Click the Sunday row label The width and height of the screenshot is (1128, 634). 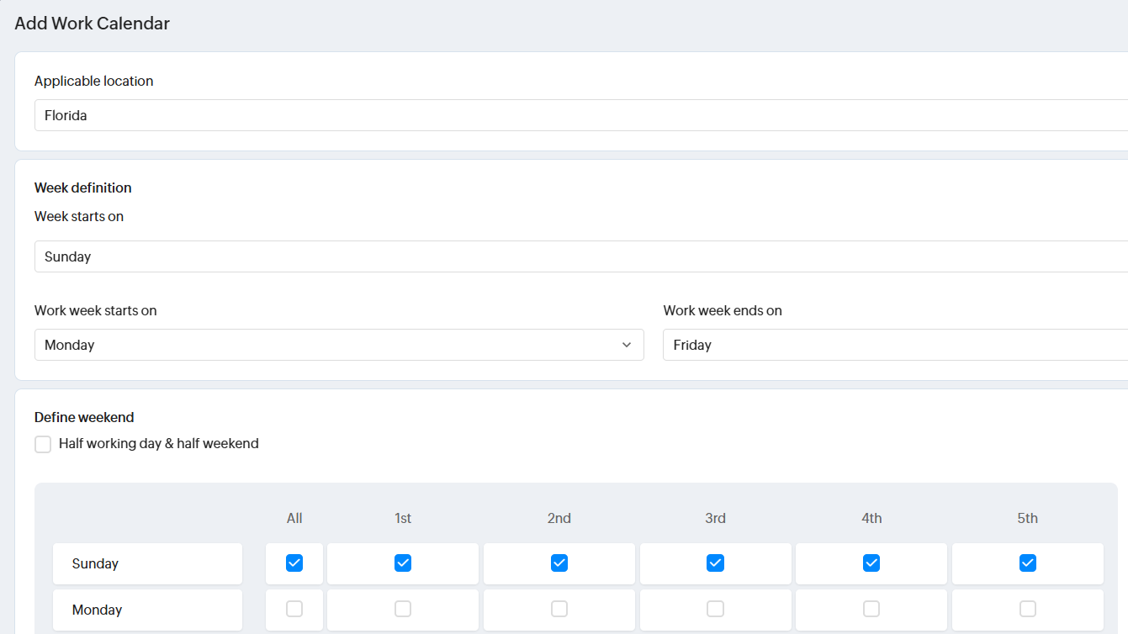95,563
